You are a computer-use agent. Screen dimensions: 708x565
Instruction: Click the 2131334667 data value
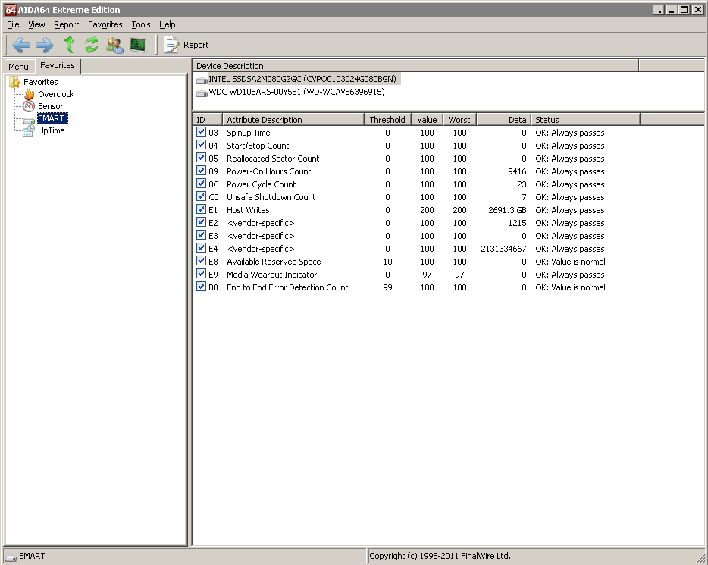coord(503,249)
